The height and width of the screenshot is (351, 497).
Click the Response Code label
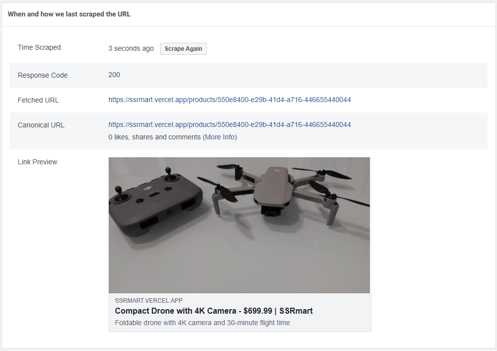[x=43, y=75]
